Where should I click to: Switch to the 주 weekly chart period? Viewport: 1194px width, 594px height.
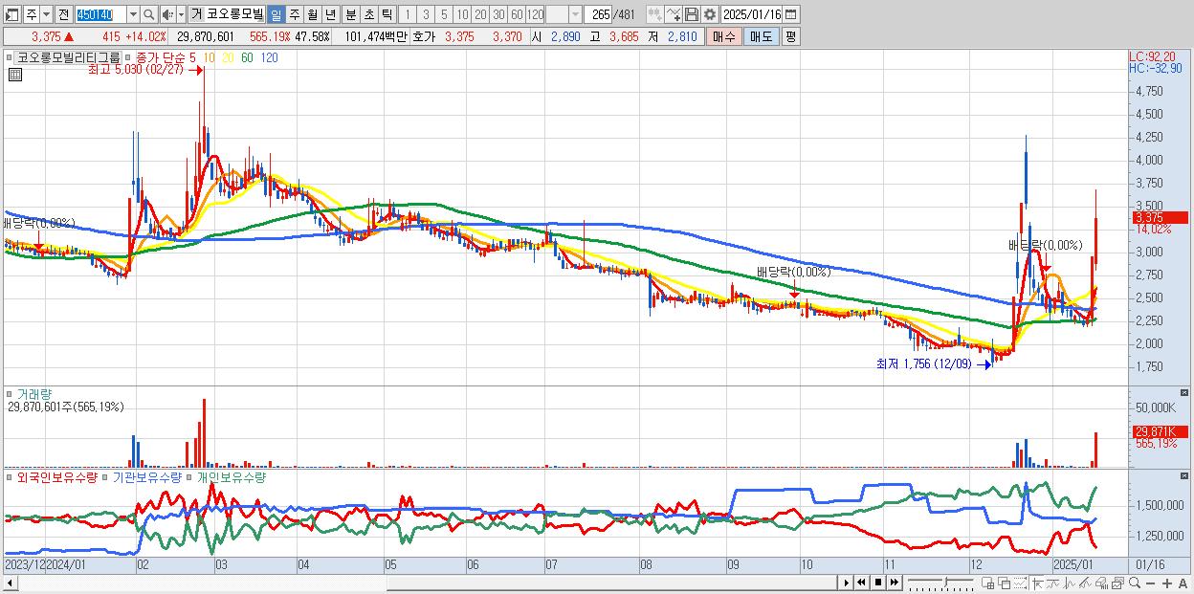click(294, 14)
